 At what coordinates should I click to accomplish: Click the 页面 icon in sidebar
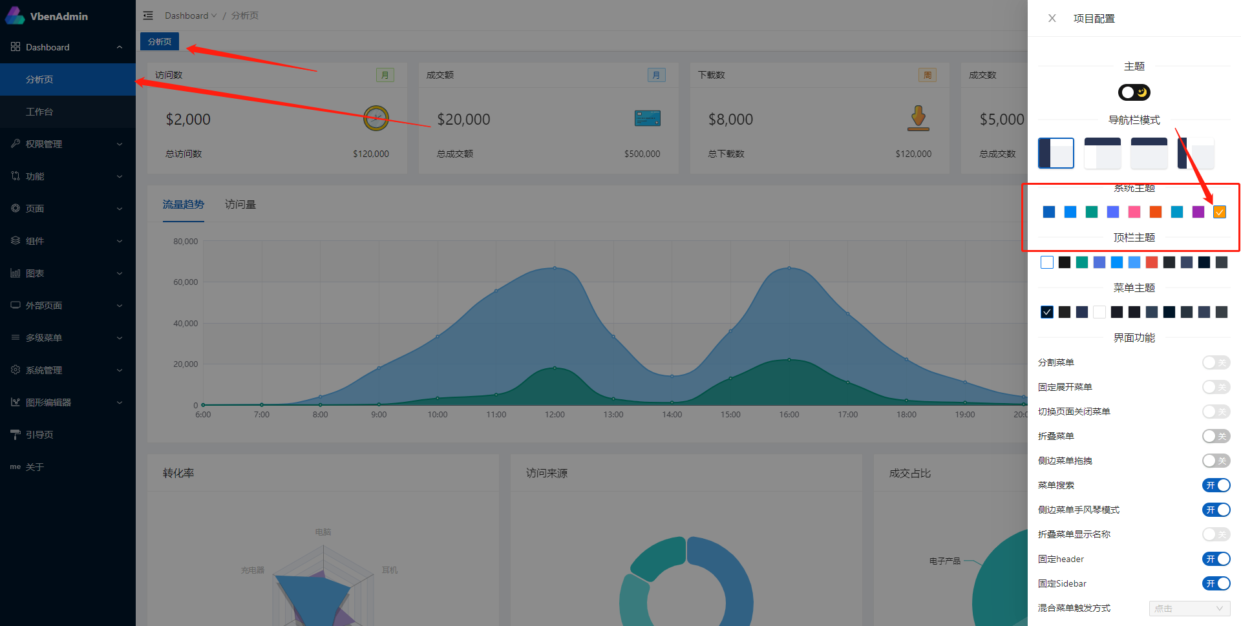point(16,208)
